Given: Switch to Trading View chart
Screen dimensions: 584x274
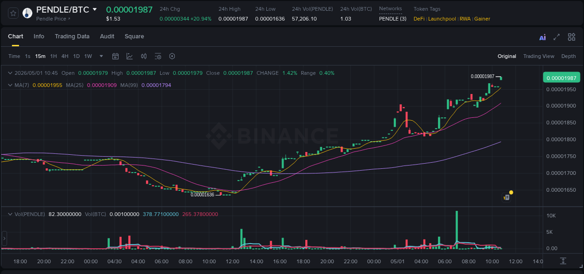Looking at the screenshot, I should (x=539, y=56).
